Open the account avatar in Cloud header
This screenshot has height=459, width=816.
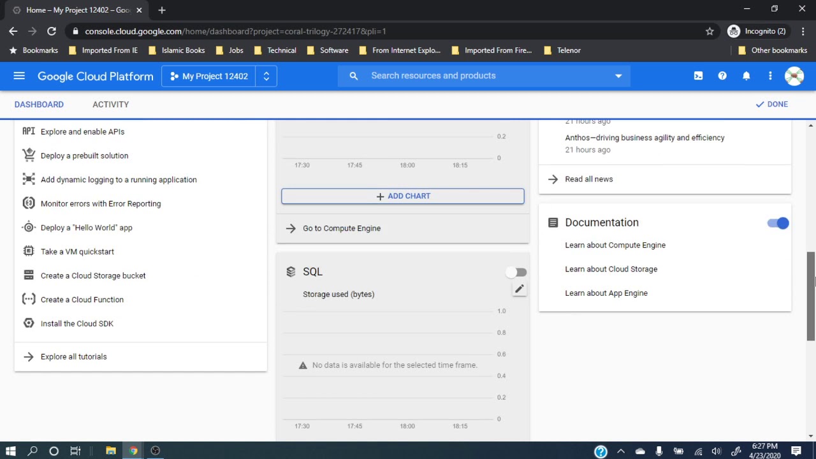(x=794, y=76)
